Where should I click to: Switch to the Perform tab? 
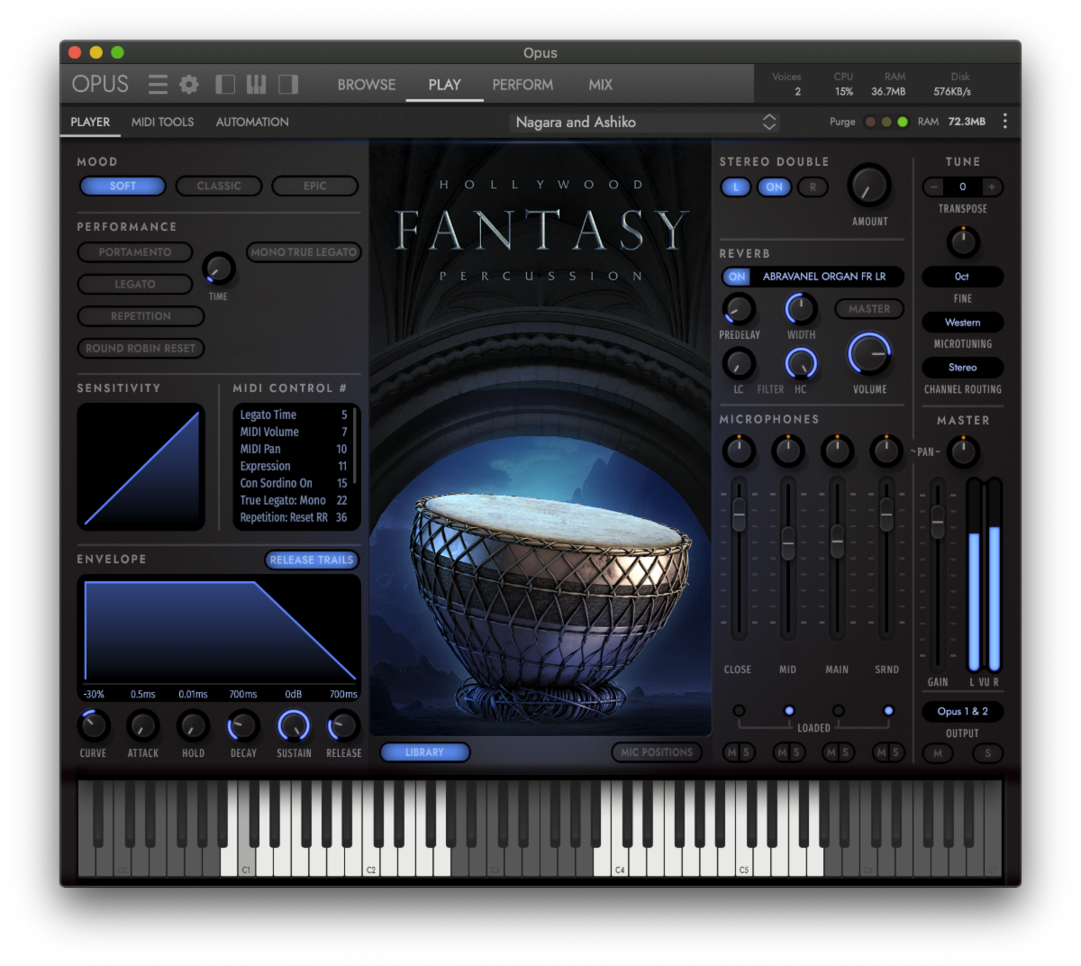click(522, 85)
